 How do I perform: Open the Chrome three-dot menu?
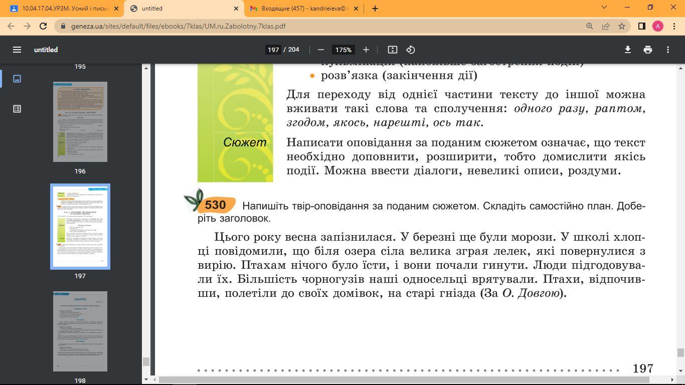tap(674, 26)
